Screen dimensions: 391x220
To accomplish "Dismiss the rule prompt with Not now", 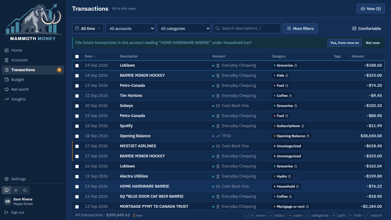I will coord(373,43).
